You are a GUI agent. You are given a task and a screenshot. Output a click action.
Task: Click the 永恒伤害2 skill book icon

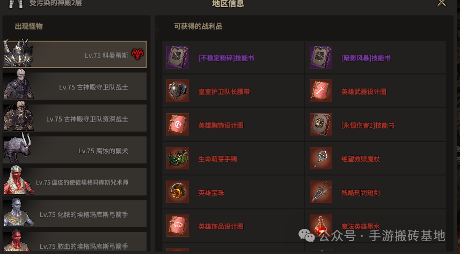321,124
